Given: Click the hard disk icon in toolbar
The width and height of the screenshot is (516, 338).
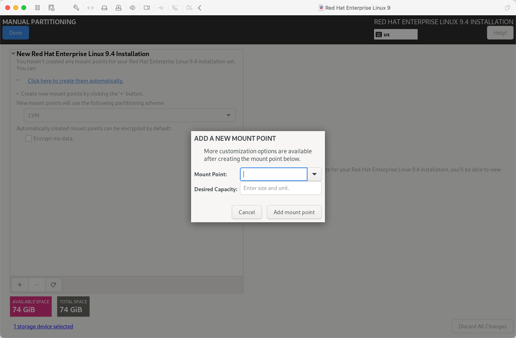Looking at the screenshot, I should (104, 8).
